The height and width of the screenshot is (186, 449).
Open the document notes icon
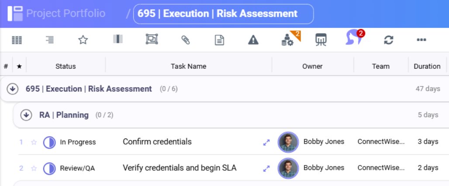pos(219,40)
